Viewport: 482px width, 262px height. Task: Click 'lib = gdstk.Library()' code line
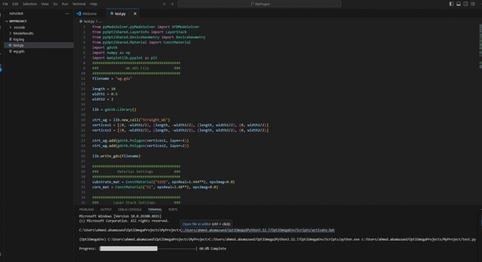point(114,110)
